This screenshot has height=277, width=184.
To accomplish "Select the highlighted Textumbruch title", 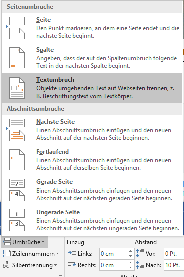I will pyautogui.click(x=55, y=80).
